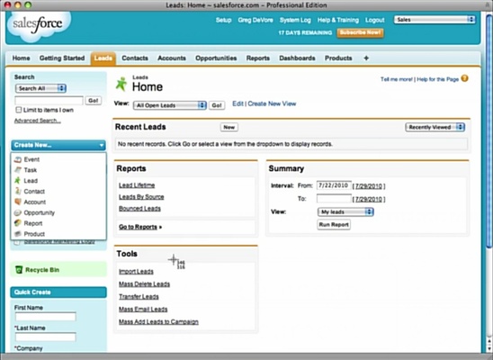
Task: Click the Quick Create Last Name field
Action: pyautogui.click(x=46, y=337)
